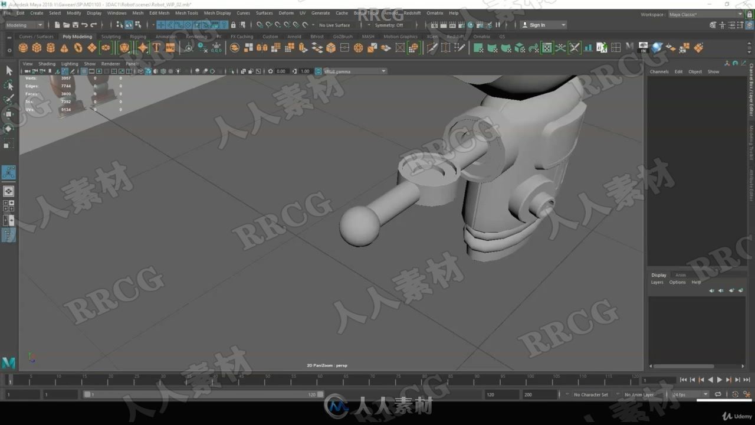The height and width of the screenshot is (425, 755).
Task: Switch to the Rigging shelf tab
Action: [x=138, y=37]
